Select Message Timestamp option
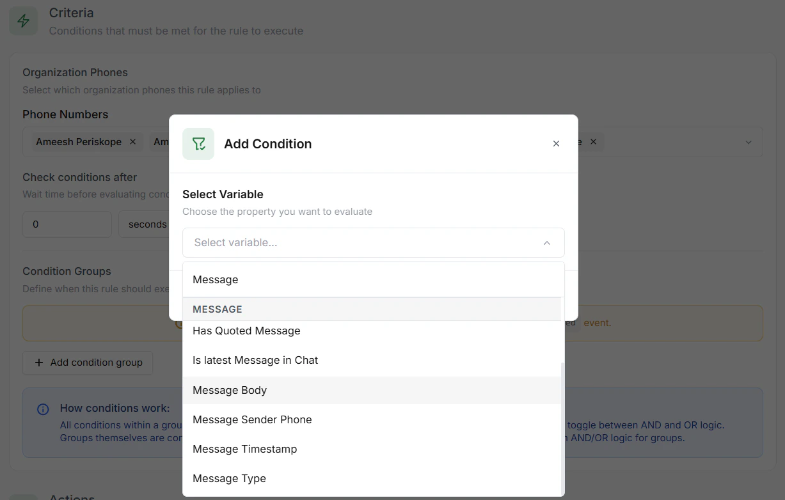This screenshot has height=500, width=785. [x=372, y=449]
